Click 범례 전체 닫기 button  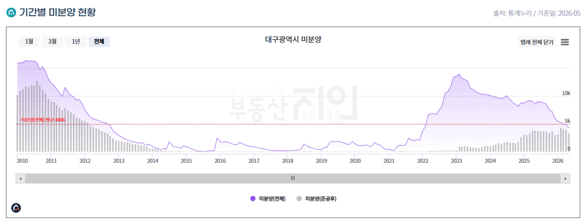(x=537, y=42)
